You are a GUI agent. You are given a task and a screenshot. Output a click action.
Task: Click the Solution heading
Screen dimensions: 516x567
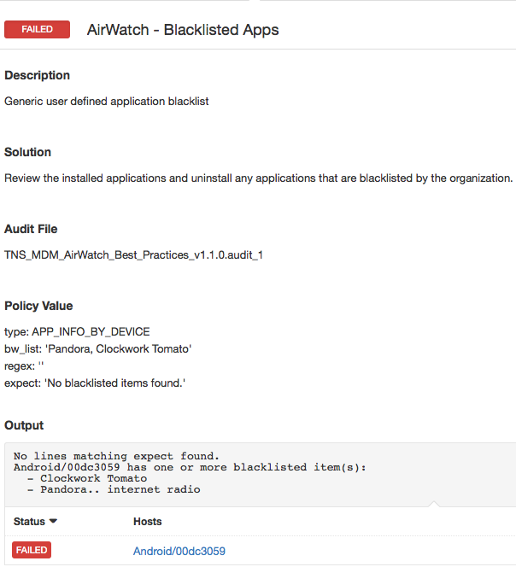click(27, 152)
